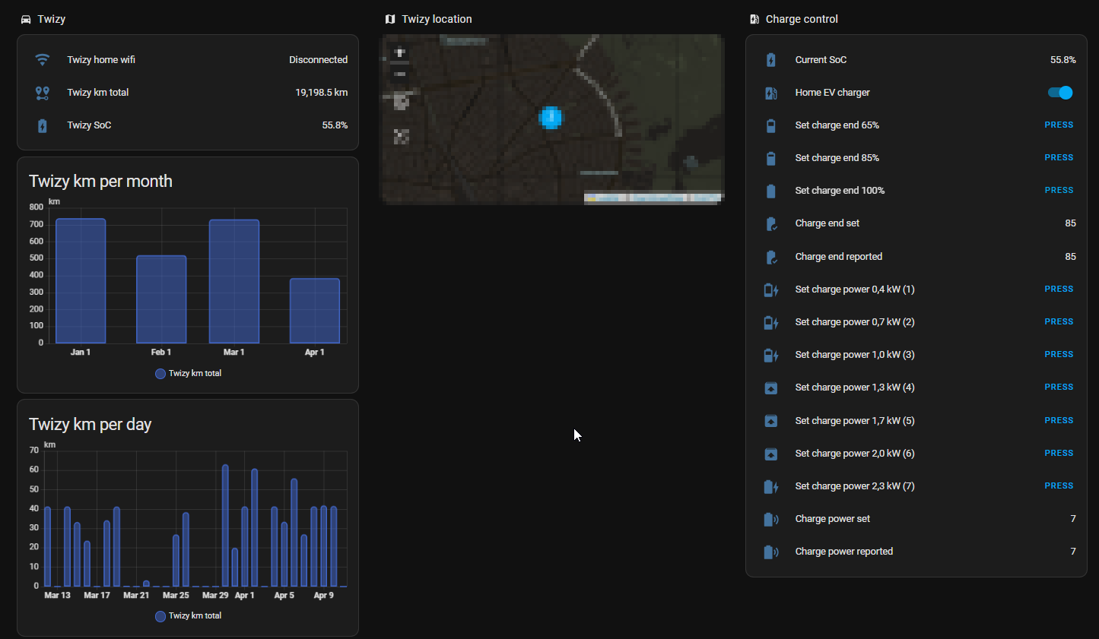Screen dimensions: 1099x639
Task: Toggle Twizy km total legend in monthly chart
Action: pyautogui.click(x=188, y=374)
